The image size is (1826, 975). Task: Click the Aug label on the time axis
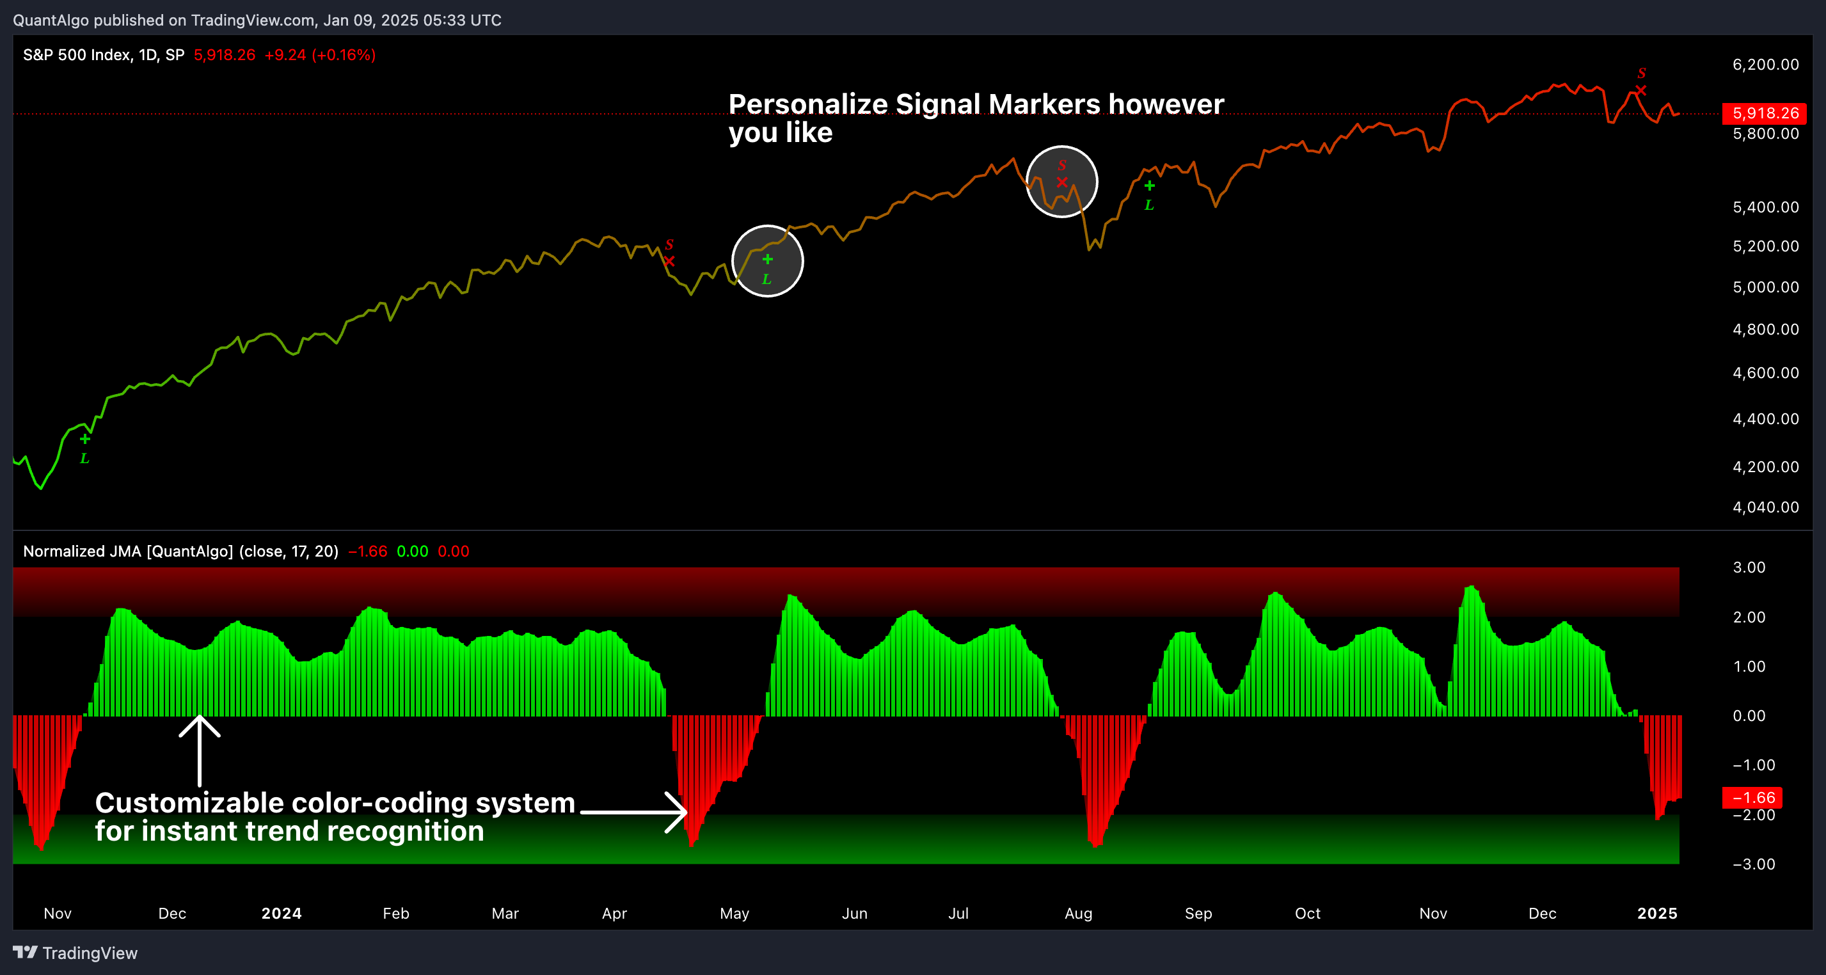(x=1078, y=914)
